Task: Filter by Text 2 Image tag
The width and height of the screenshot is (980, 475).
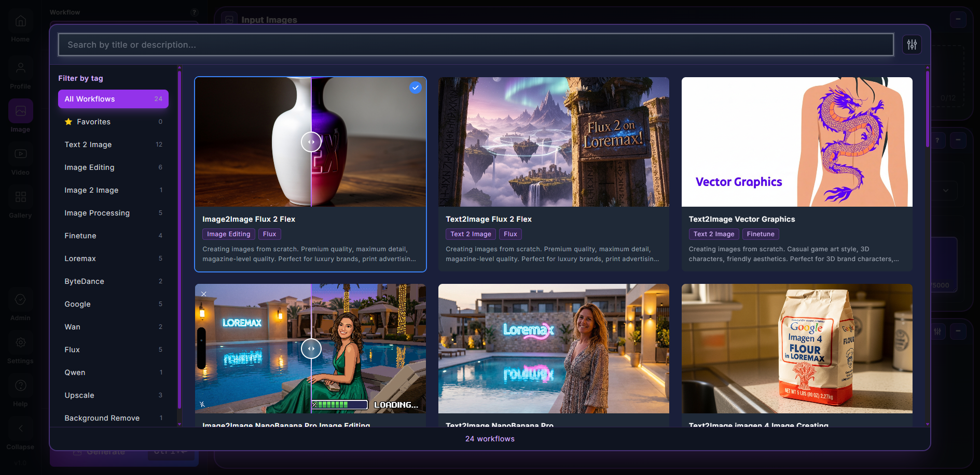Action: [x=113, y=145]
